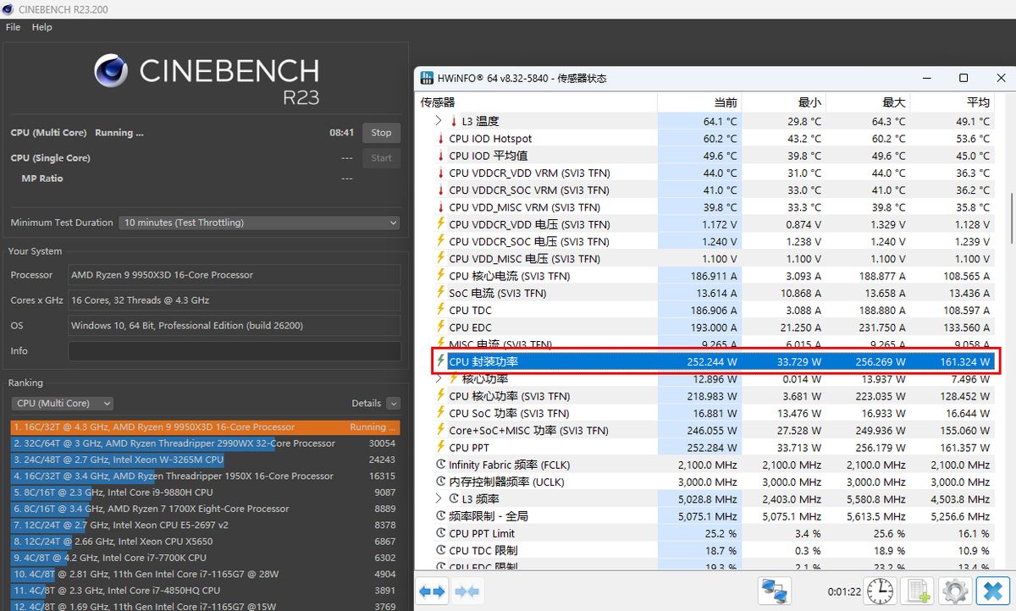Open the Help menu in Cinebench
Image resolution: width=1016 pixels, height=611 pixels.
pos(41,27)
